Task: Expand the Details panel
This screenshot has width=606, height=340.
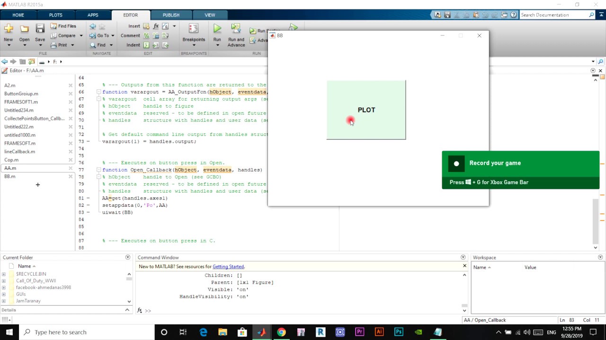Action: click(x=127, y=310)
